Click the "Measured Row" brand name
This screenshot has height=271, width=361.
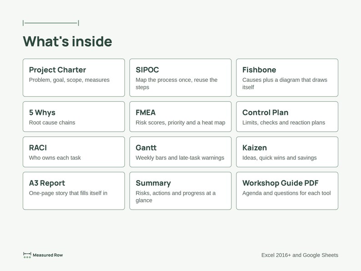click(x=48, y=255)
